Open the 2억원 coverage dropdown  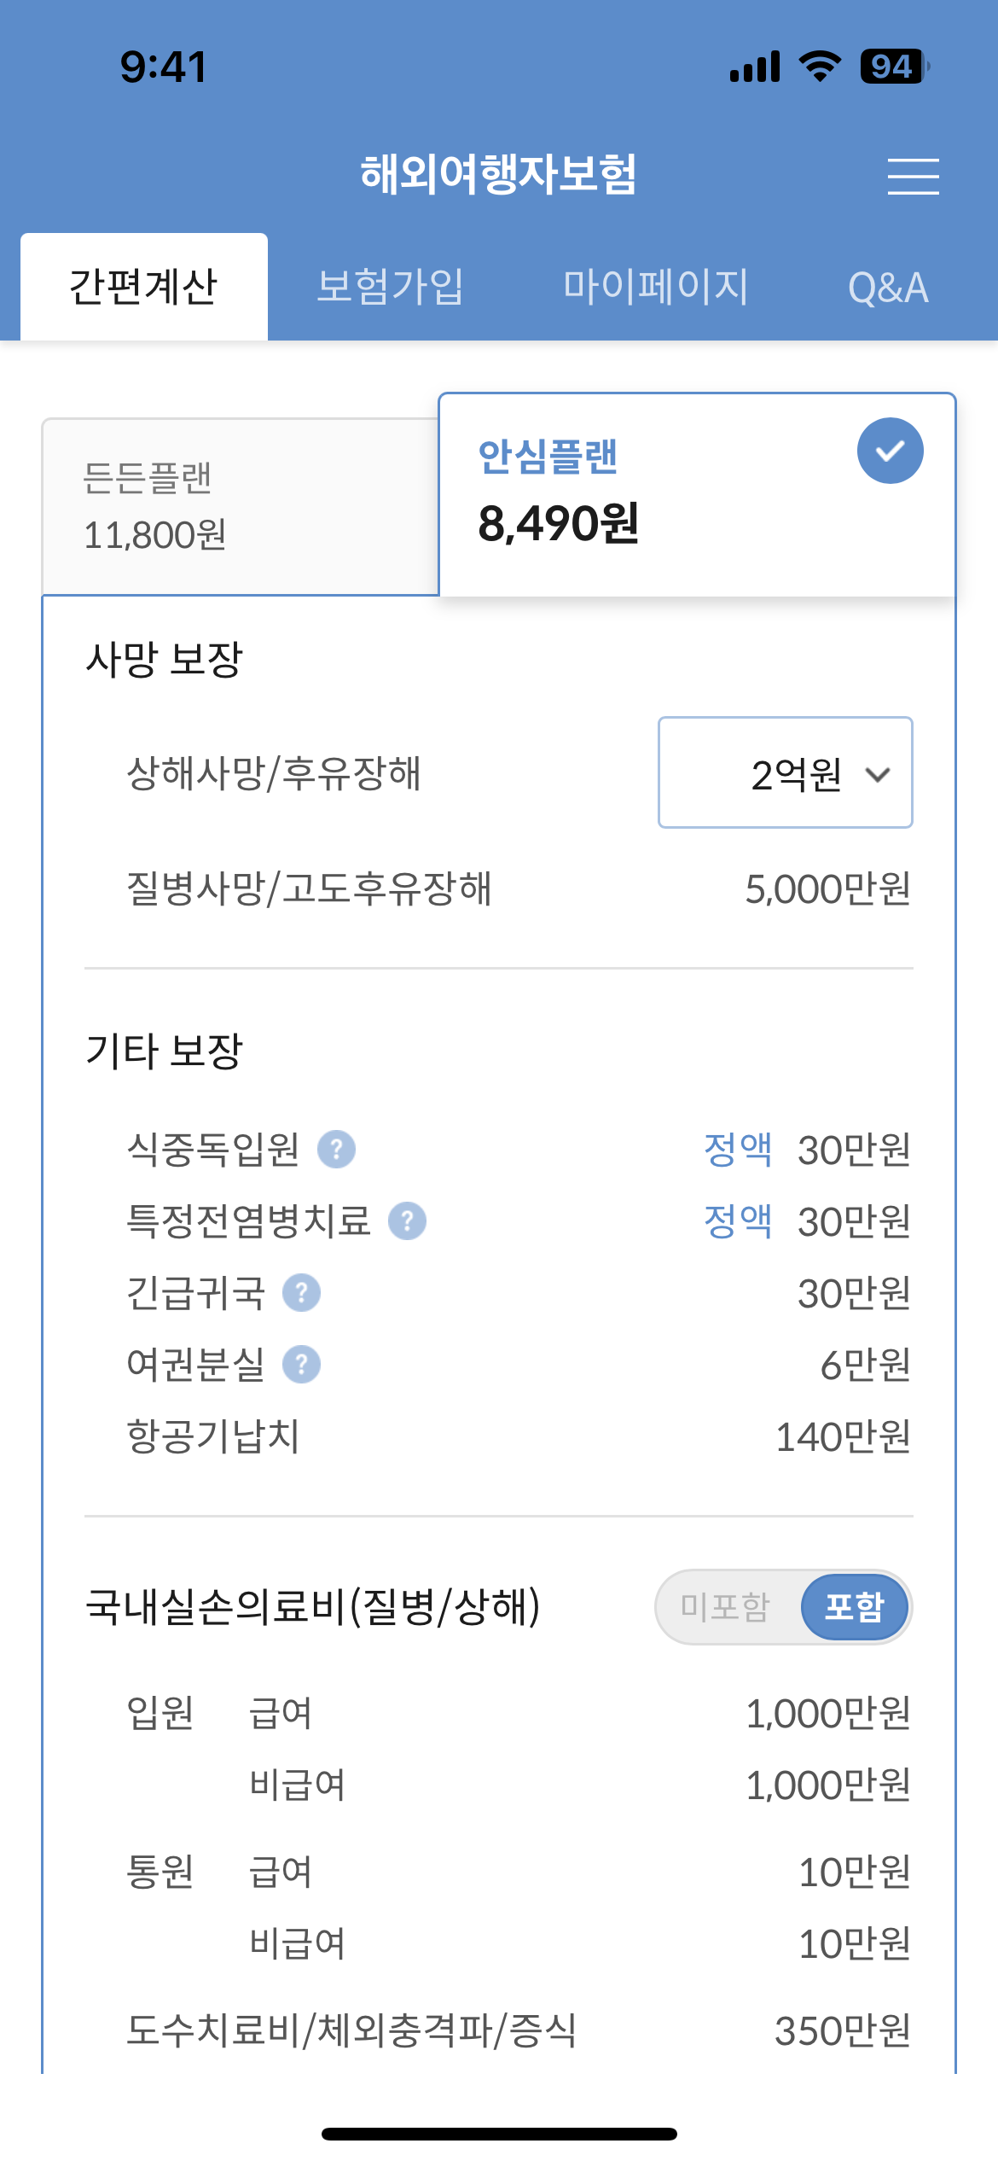tap(785, 772)
